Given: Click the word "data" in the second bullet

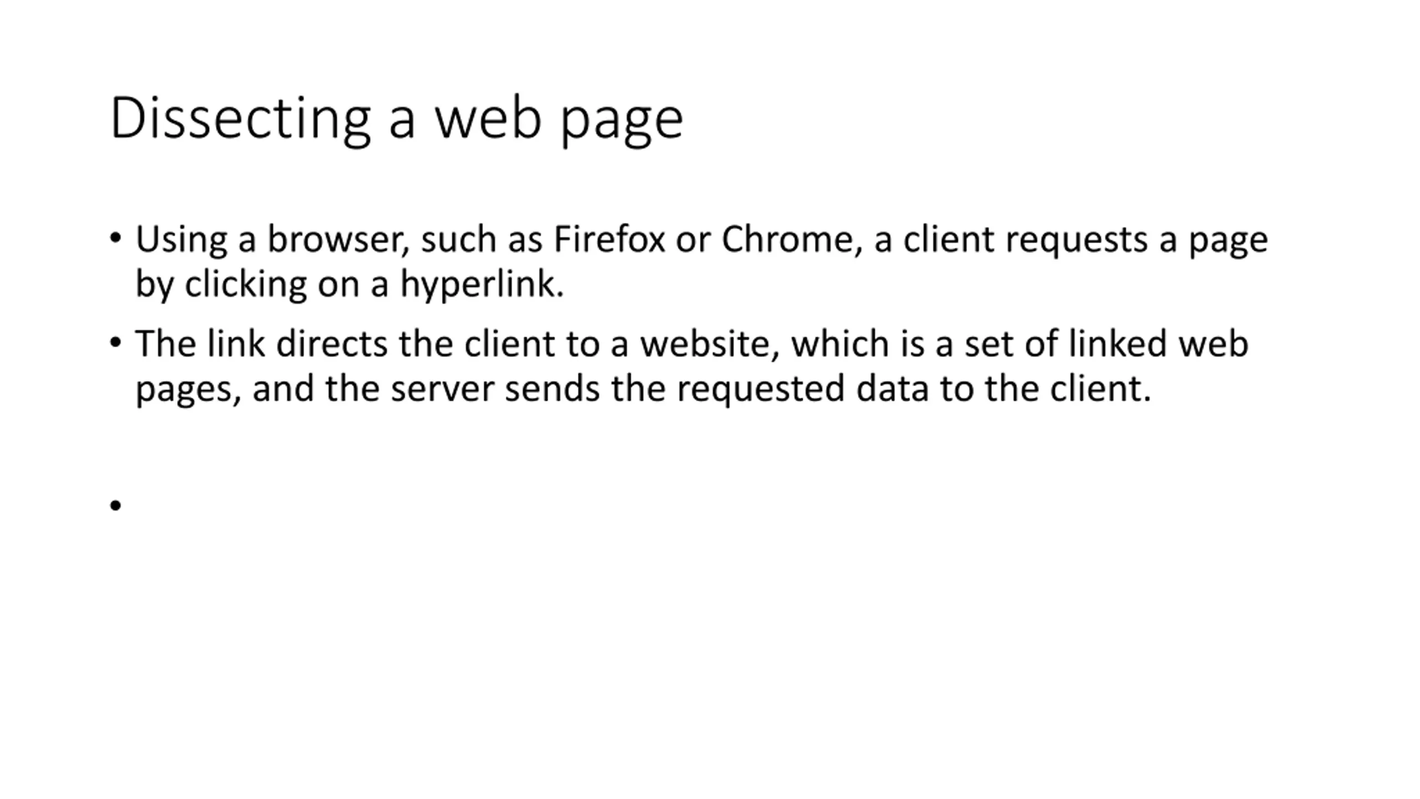Looking at the screenshot, I should 892,388.
